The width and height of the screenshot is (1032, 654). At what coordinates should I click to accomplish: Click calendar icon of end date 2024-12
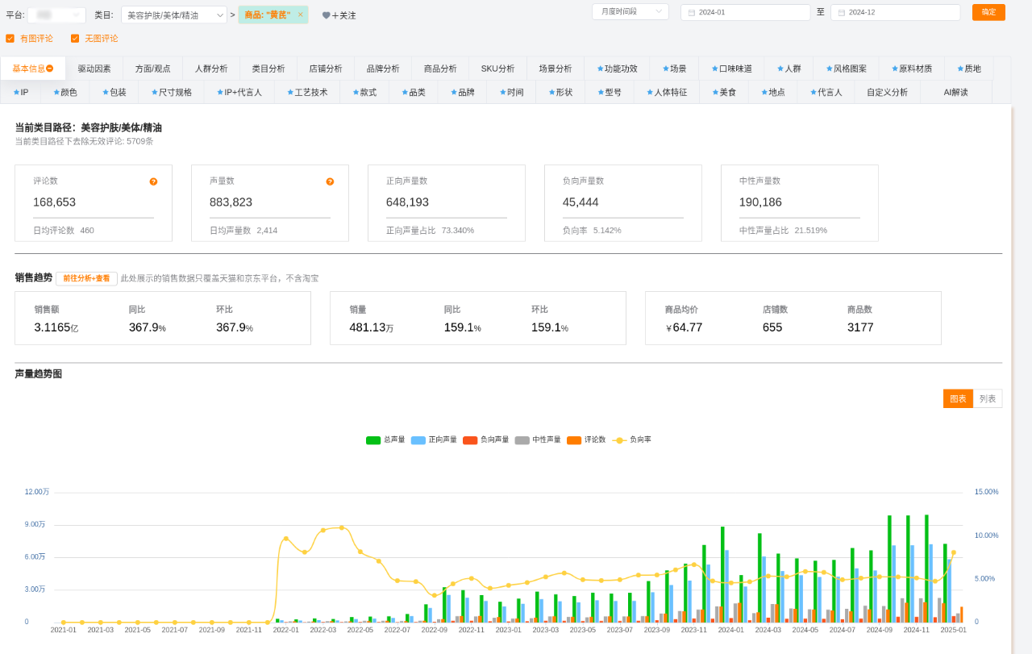(842, 13)
